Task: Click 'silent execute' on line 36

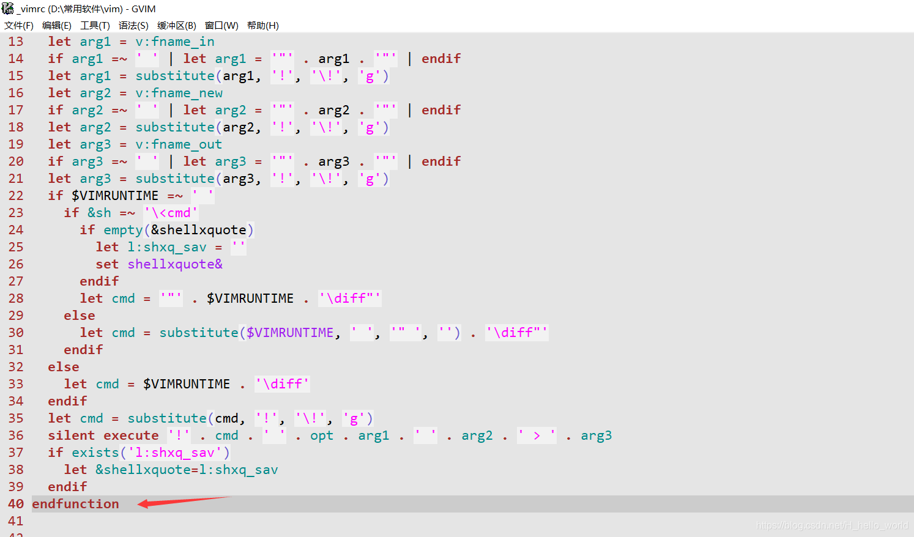Action: click(x=103, y=435)
